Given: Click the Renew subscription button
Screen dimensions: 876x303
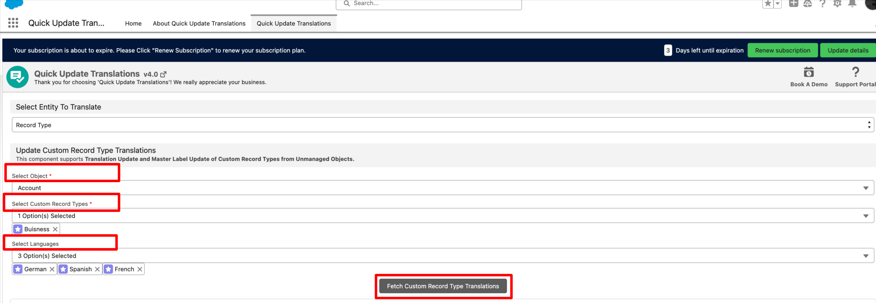Looking at the screenshot, I should pyautogui.click(x=782, y=50).
